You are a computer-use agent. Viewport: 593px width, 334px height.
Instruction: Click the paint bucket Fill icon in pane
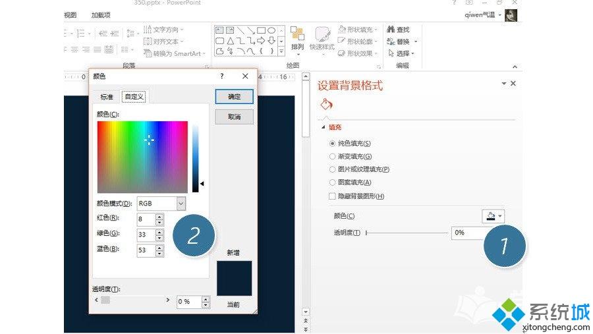click(x=327, y=104)
